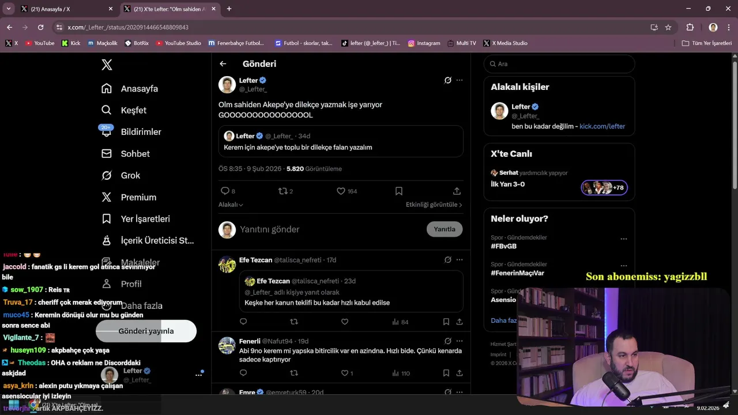More options for #FBvGB trend
The image size is (738, 415).
623,239
